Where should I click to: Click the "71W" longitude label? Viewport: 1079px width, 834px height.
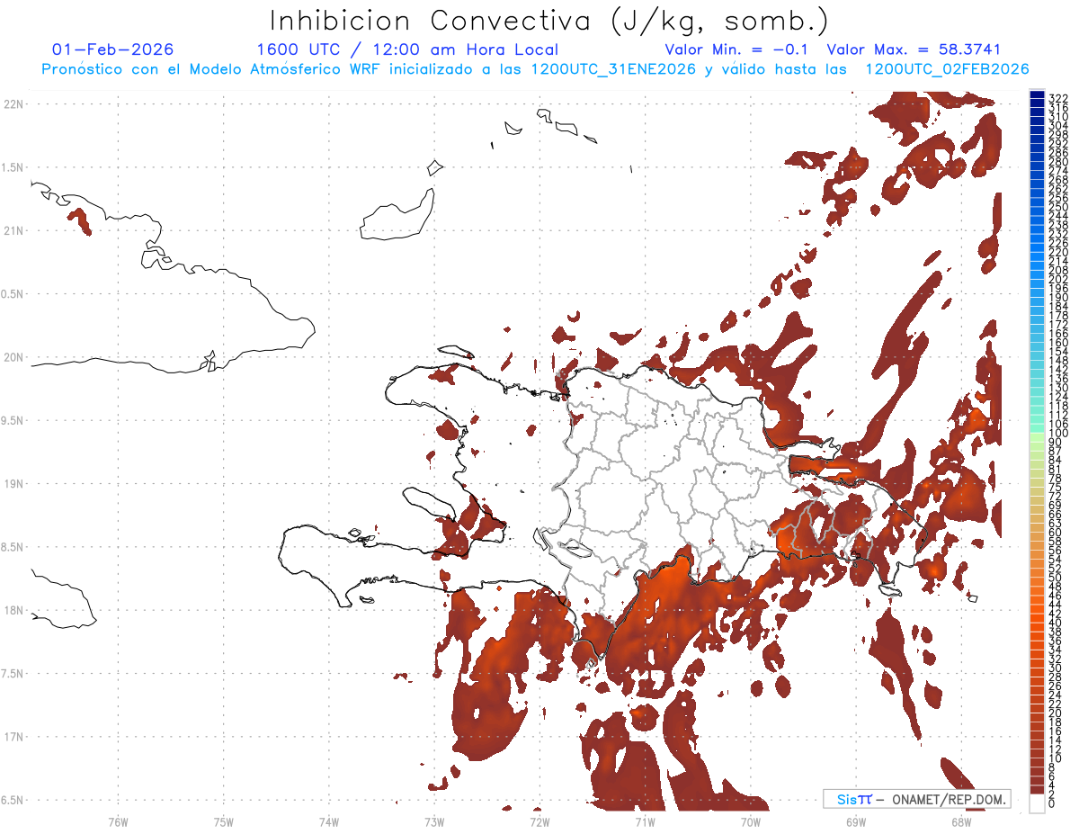645,821
